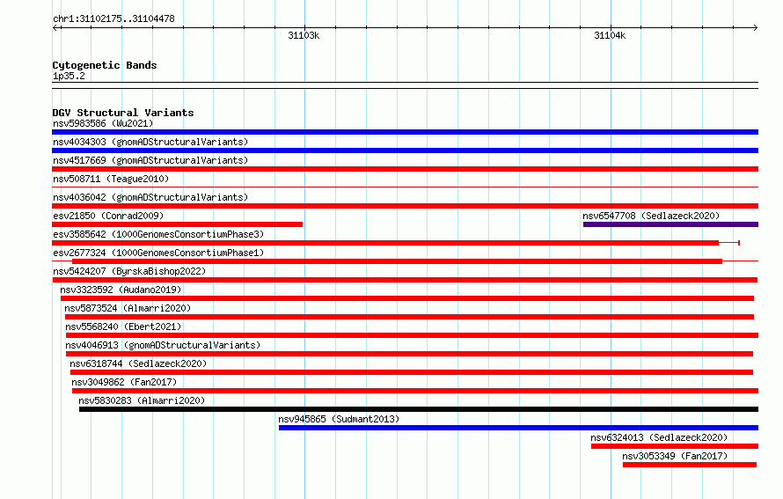Click the nsv3053349 (Fan2017) label
The height and width of the screenshot is (499, 783).
coord(675,456)
